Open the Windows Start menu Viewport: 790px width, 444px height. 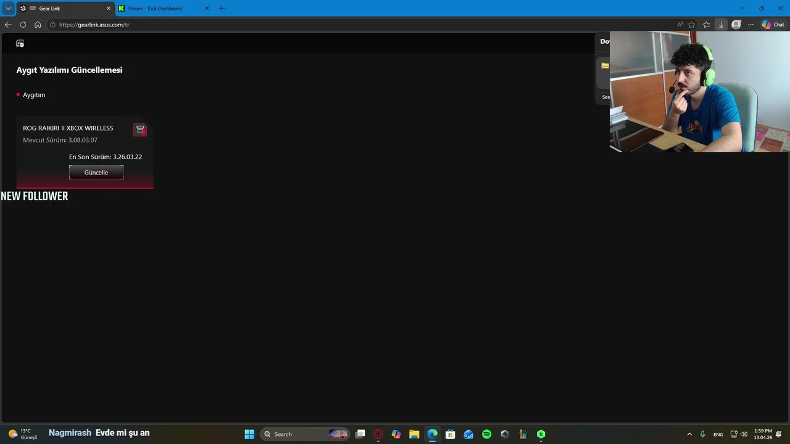click(x=249, y=434)
